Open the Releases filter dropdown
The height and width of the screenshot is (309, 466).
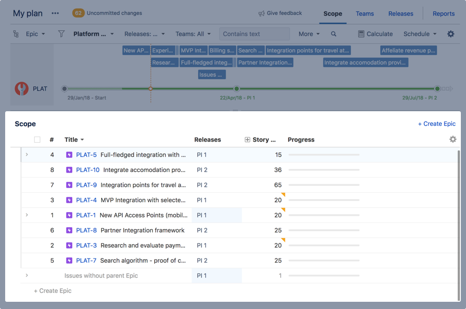pos(144,34)
